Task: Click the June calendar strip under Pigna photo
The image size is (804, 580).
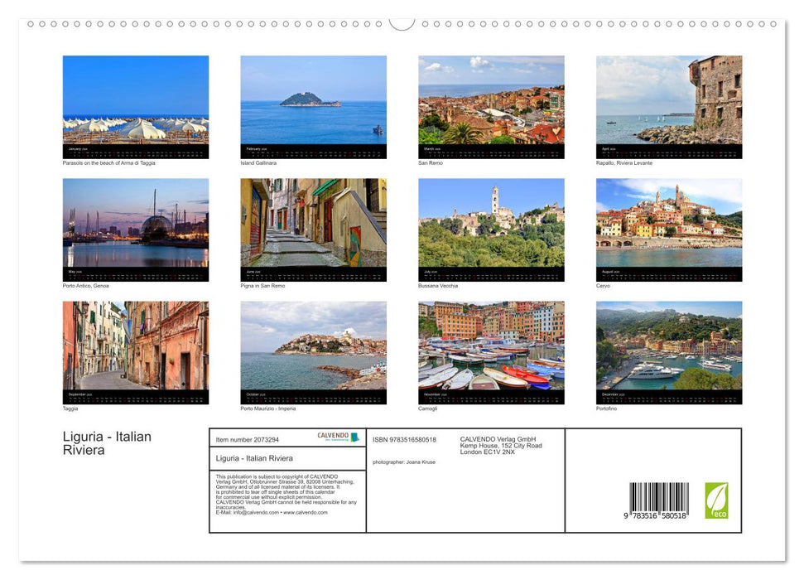Action: tap(313, 273)
